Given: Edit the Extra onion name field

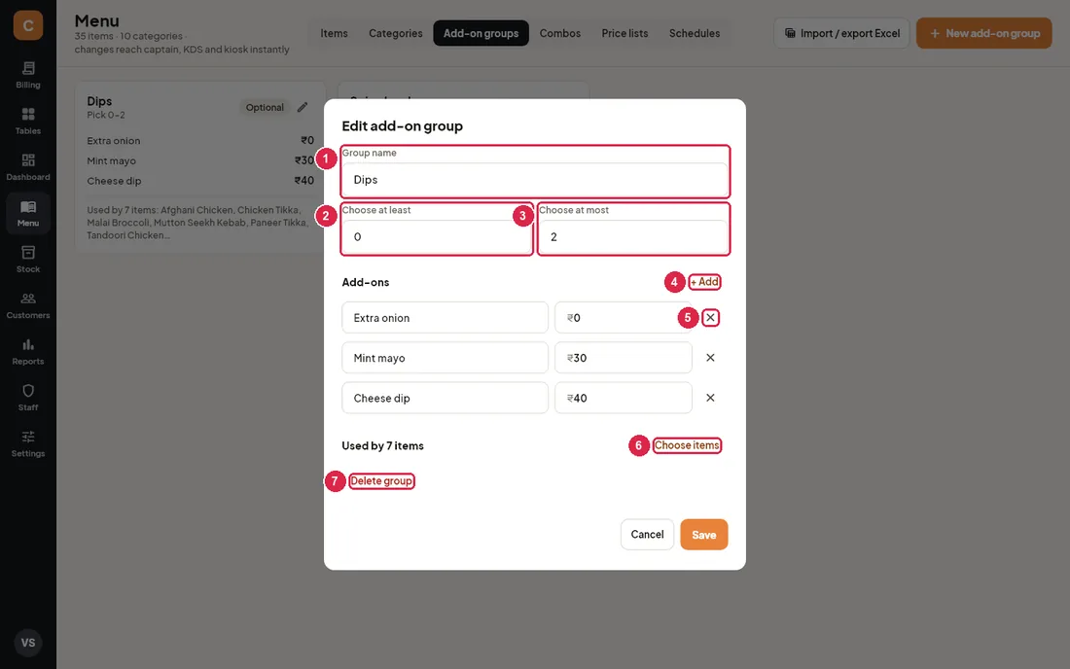Looking at the screenshot, I should coord(445,318).
